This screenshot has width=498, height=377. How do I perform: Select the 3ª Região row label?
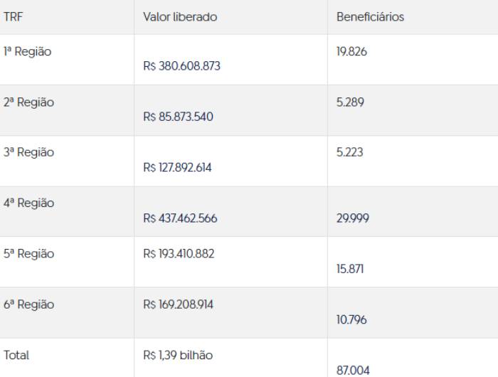tap(28, 153)
